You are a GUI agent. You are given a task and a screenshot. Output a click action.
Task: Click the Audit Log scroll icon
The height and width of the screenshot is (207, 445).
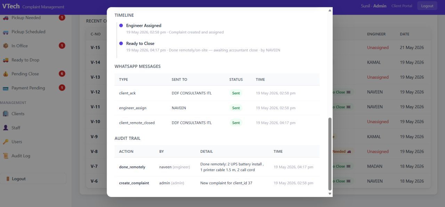point(6,156)
